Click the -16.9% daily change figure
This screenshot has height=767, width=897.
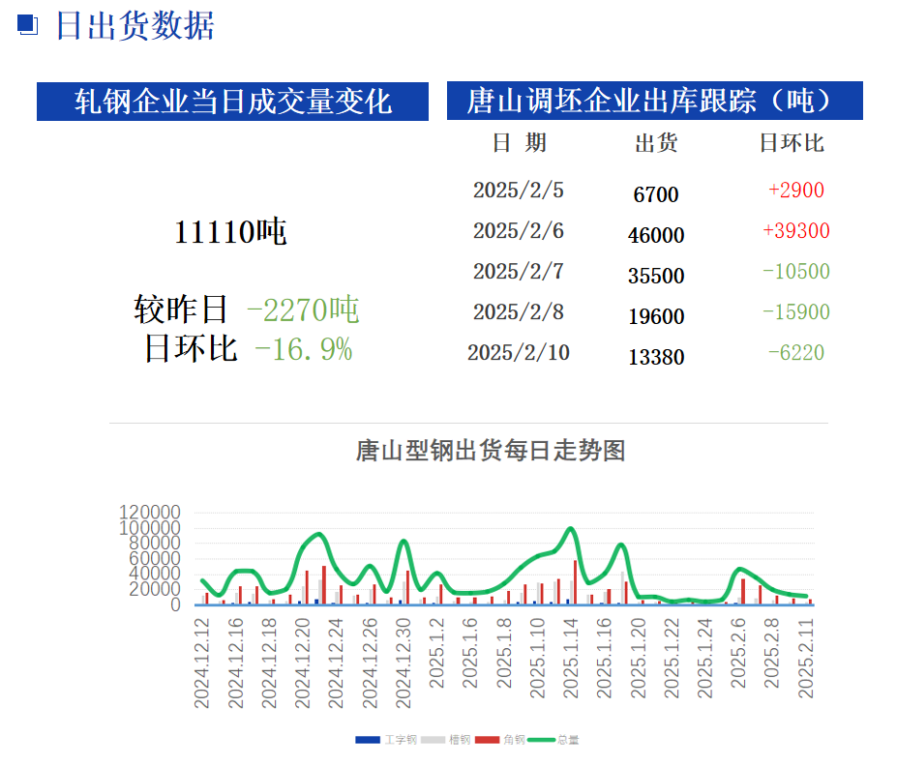click(x=303, y=349)
